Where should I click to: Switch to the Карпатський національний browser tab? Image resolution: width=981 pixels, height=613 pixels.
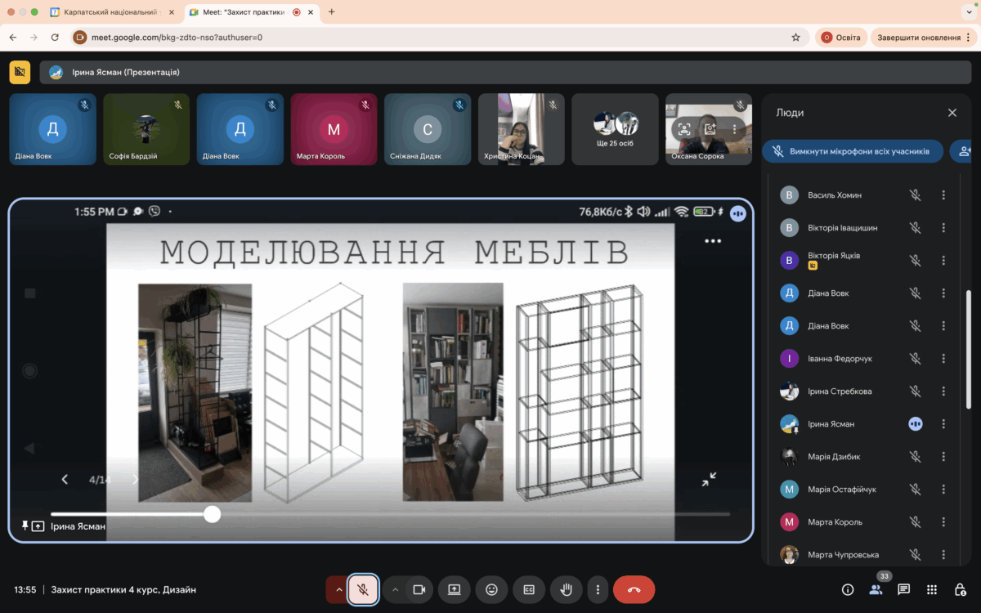pyautogui.click(x=110, y=12)
